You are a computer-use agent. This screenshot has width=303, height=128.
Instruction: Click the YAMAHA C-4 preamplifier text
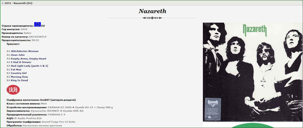click(x=56, y=115)
